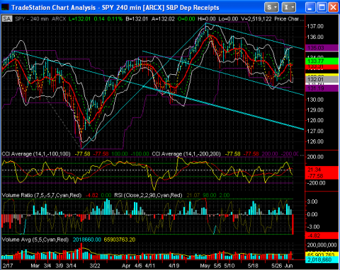Click the 4/11 date on the time axis
Viewport: 340px width, 270px height.
(149, 266)
